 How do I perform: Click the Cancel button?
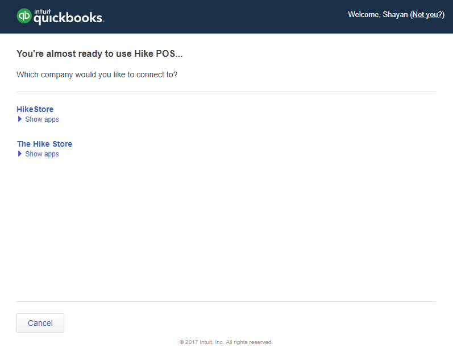click(40, 323)
